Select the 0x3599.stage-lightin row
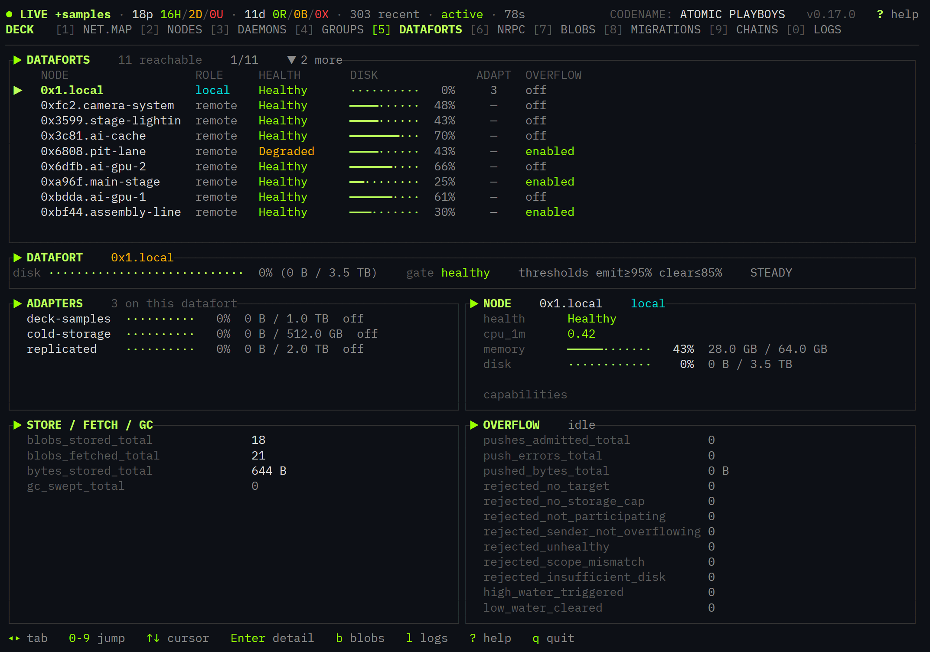 462,121
